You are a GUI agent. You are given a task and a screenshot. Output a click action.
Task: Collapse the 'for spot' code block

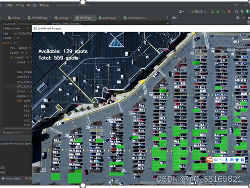tap(1, 101)
